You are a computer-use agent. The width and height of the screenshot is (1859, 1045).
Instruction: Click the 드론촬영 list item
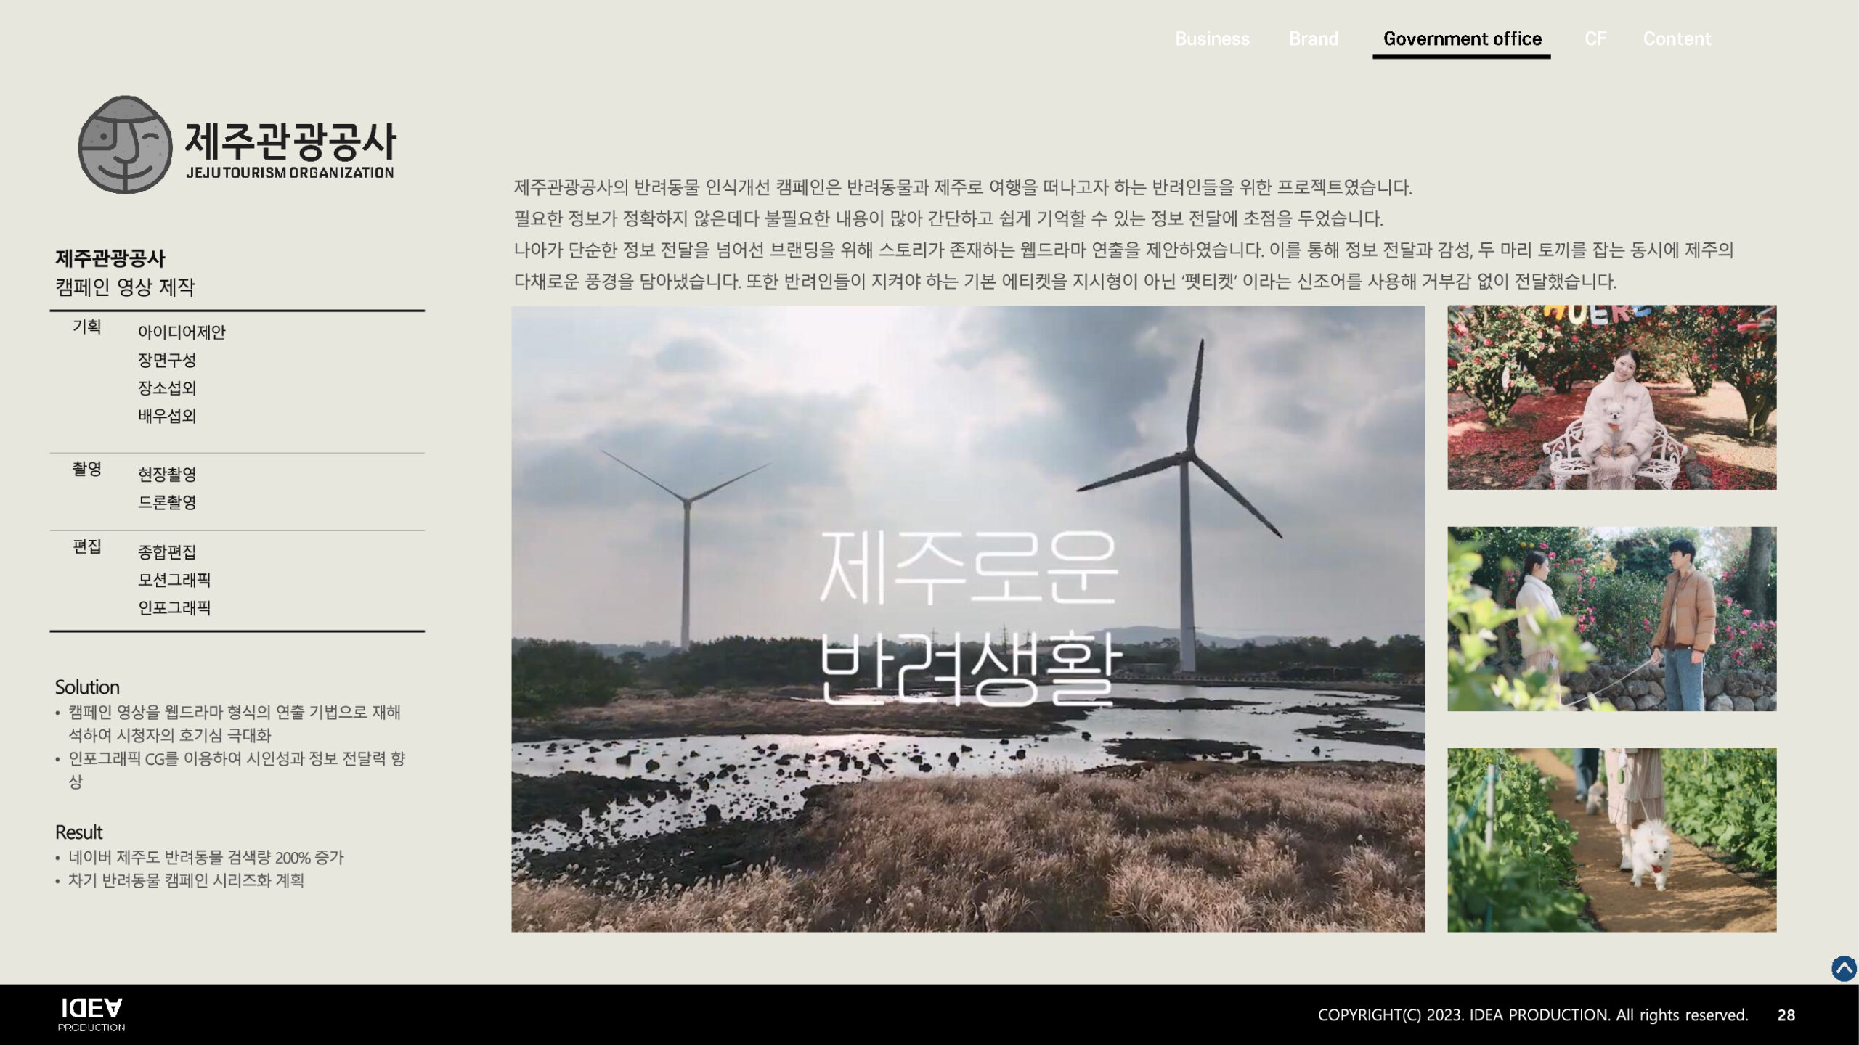point(167,502)
